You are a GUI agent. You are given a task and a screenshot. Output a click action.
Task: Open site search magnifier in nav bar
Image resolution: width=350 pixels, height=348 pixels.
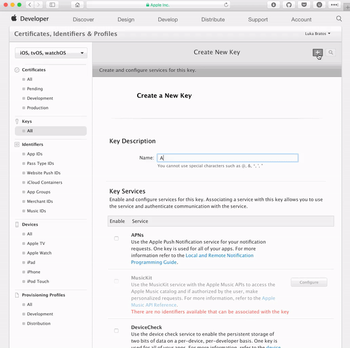[x=339, y=19]
